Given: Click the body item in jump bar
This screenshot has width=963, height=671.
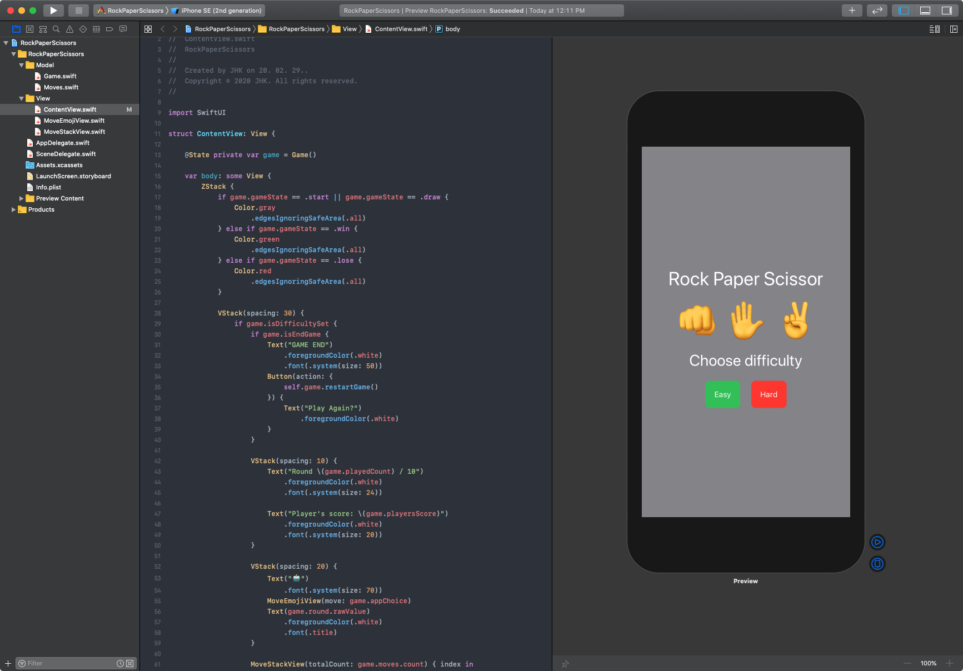Looking at the screenshot, I should click(x=452, y=29).
